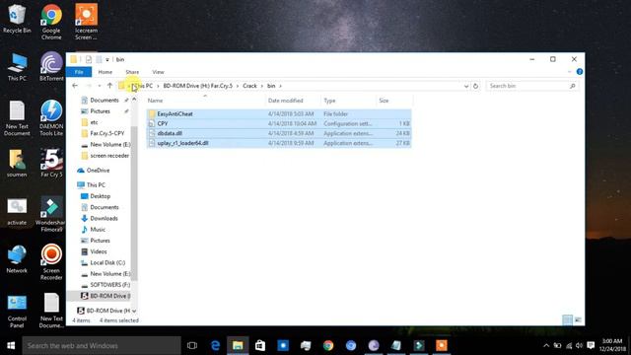The width and height of the screenshot is (631, 355).
Task: Expand bin breadcrumb chevron
Action: pyautogui.click(x=280, y=86)
